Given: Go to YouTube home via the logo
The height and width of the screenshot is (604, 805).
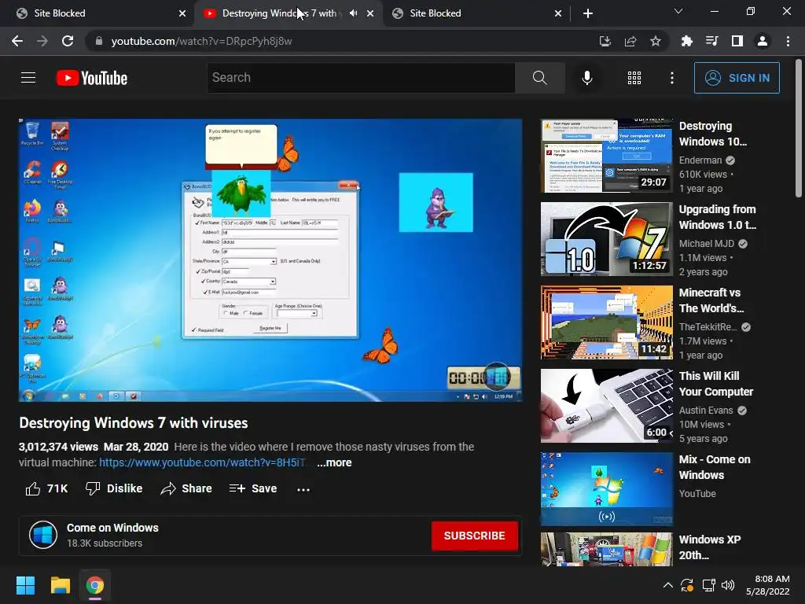Looking at the screenshot, I should point(92,78).
